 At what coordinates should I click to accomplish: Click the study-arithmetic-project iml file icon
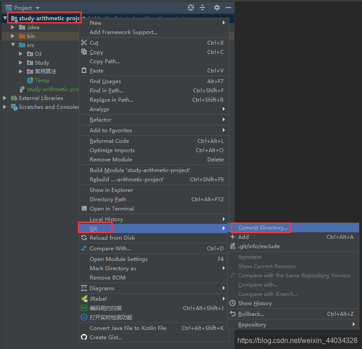[x=22, y=89]
